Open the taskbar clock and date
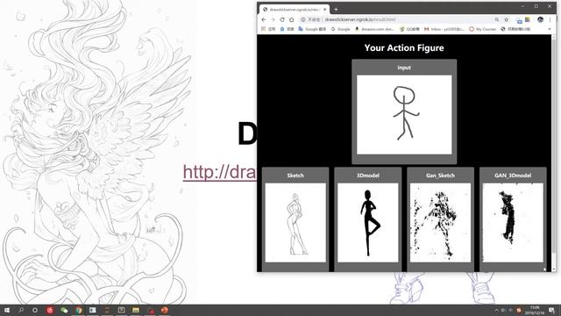 pos(535,310)
